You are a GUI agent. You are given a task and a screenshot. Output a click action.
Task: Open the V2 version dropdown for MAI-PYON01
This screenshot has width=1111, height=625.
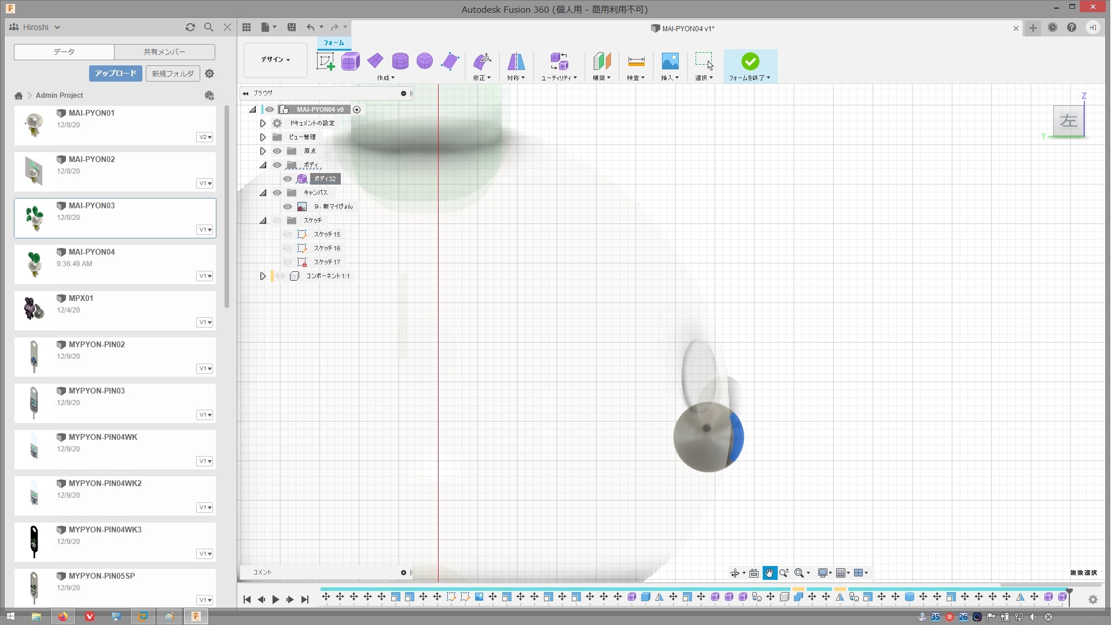[205, 137]
